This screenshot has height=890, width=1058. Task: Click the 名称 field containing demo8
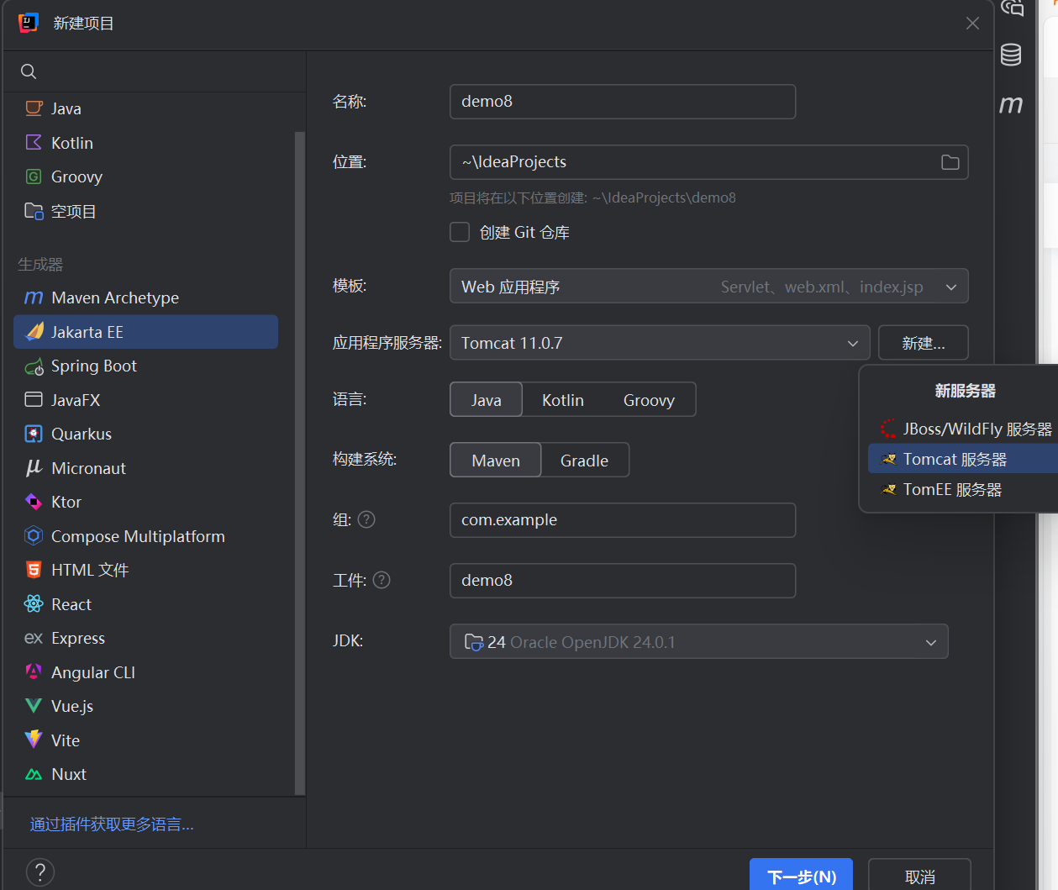coord(623,102)
